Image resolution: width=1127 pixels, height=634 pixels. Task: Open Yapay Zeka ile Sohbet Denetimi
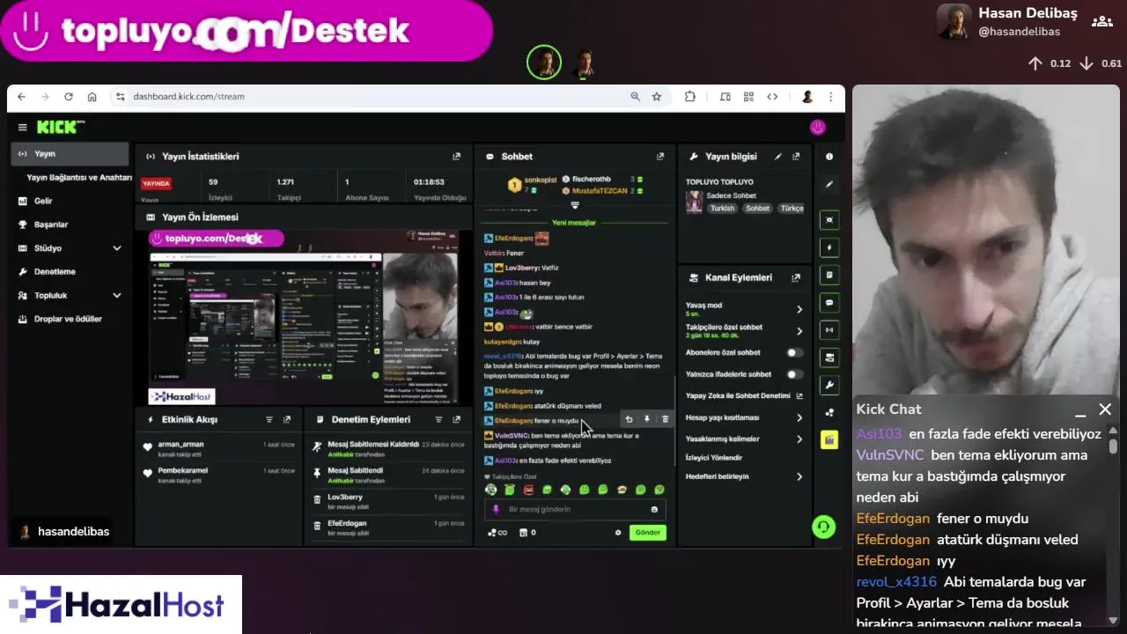(x=744, y=396)
